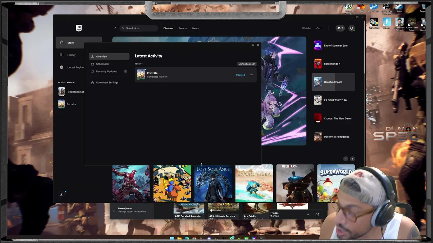Pop out the Friends panel window

click(317, 215)
